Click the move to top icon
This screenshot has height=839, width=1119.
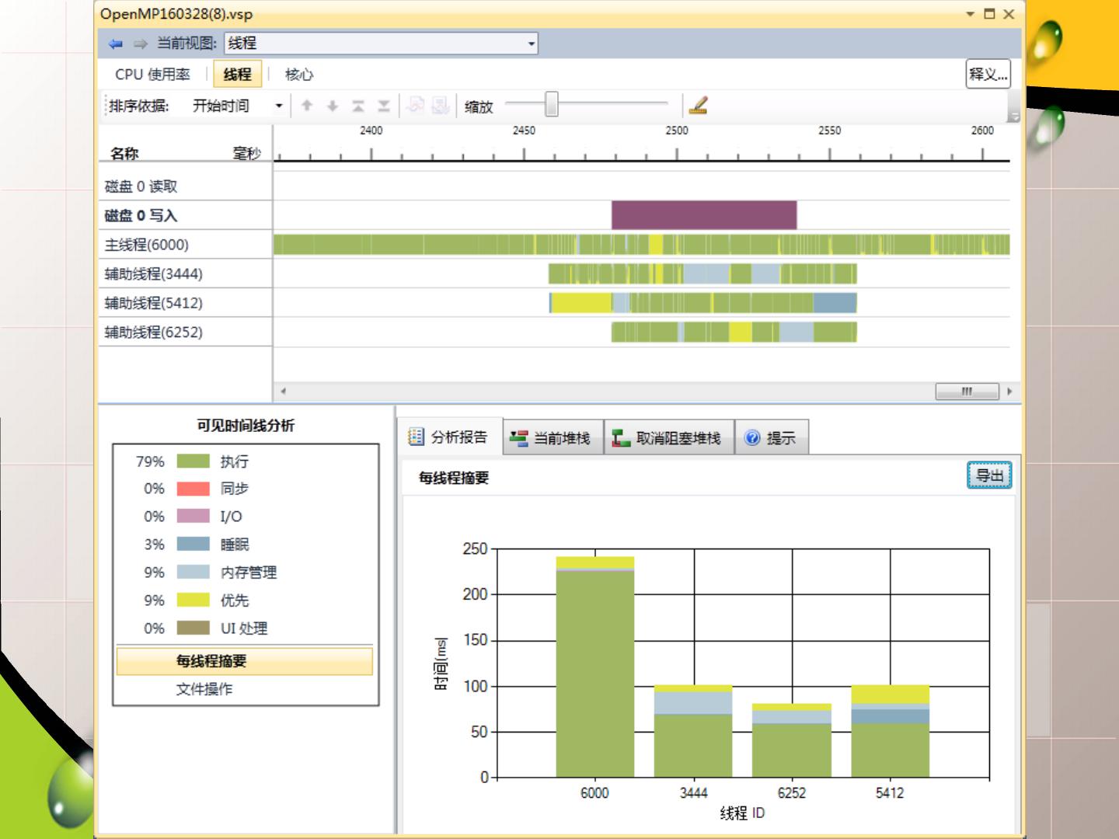[358, 106]
